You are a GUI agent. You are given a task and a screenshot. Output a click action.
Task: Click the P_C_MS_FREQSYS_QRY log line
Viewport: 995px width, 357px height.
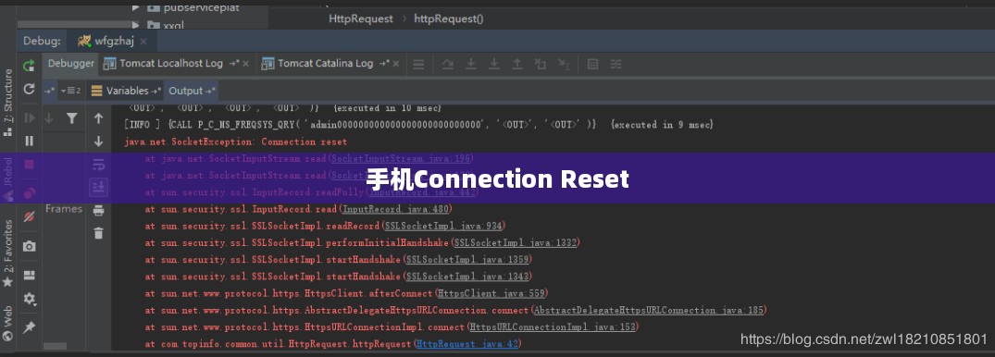click(x=418, y=125)
